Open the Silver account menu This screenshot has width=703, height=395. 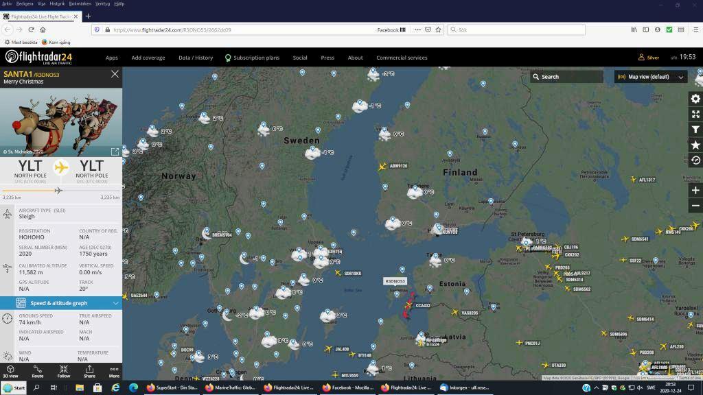click(x=648, y=58)
